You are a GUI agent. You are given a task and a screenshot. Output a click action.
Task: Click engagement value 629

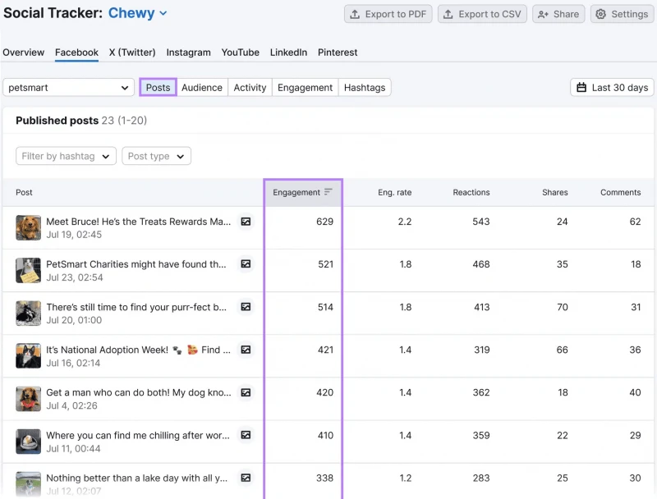pos(324,222)
